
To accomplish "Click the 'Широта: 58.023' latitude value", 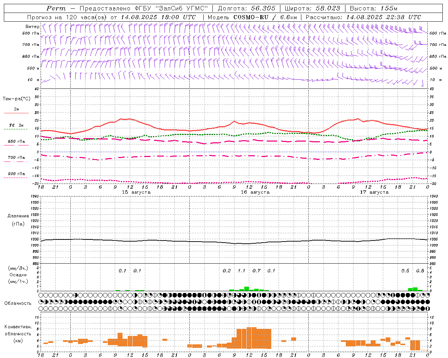I will point(313,8).
